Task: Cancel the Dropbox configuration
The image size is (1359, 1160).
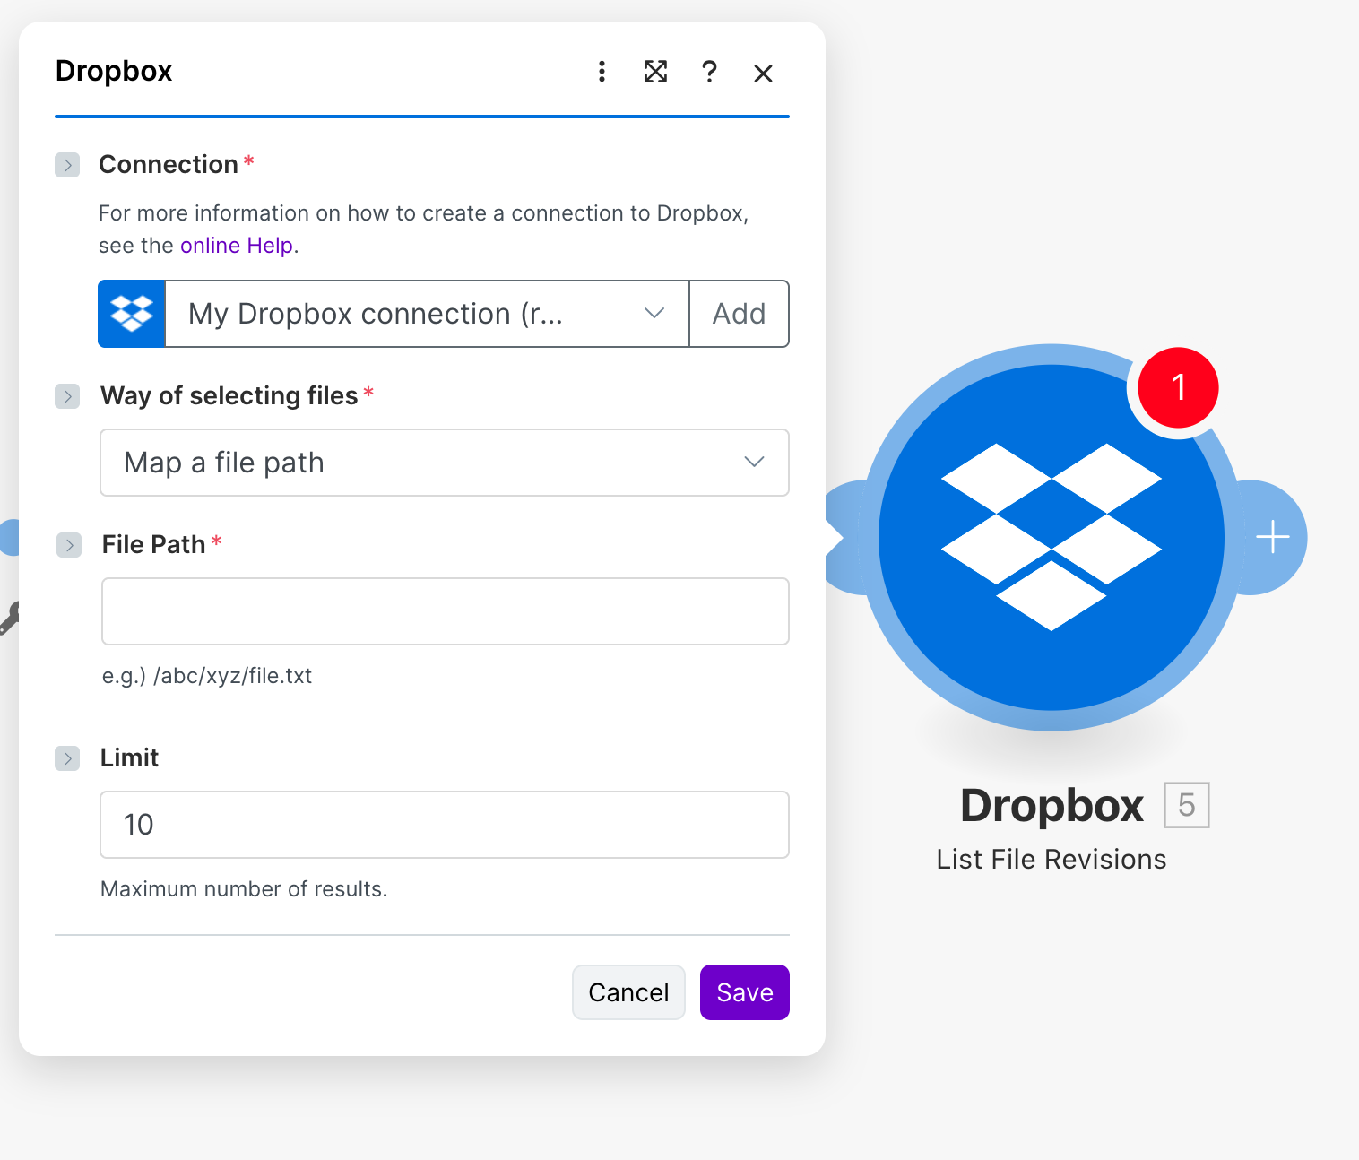Action: 628,992
